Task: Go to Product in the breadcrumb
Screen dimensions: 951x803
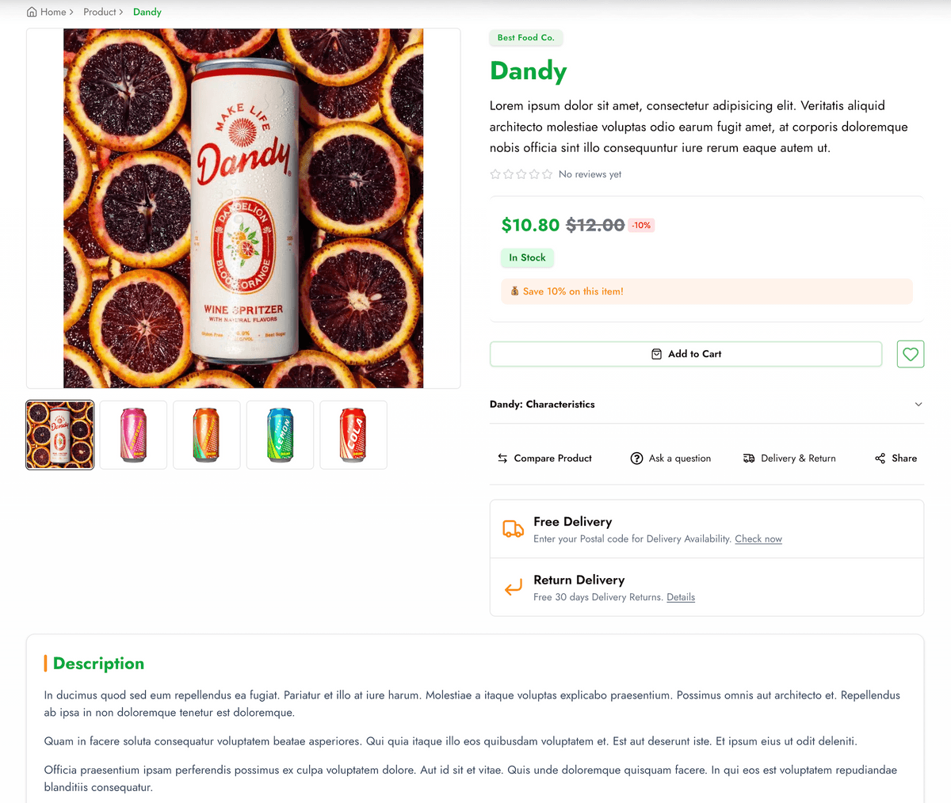Action: [100, 12]
